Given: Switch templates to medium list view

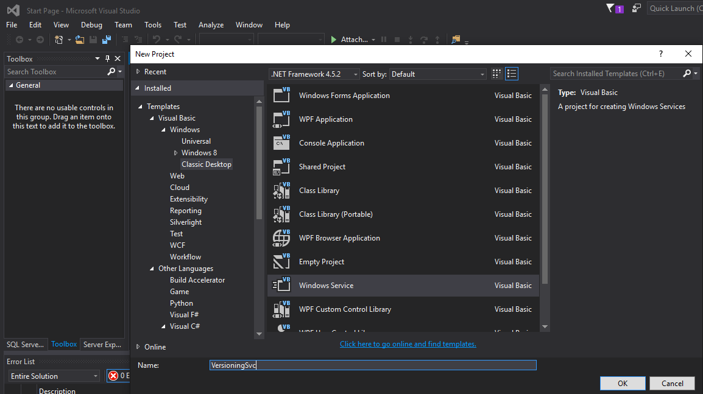Looking at the screenshot, I should tap(512, 74).
